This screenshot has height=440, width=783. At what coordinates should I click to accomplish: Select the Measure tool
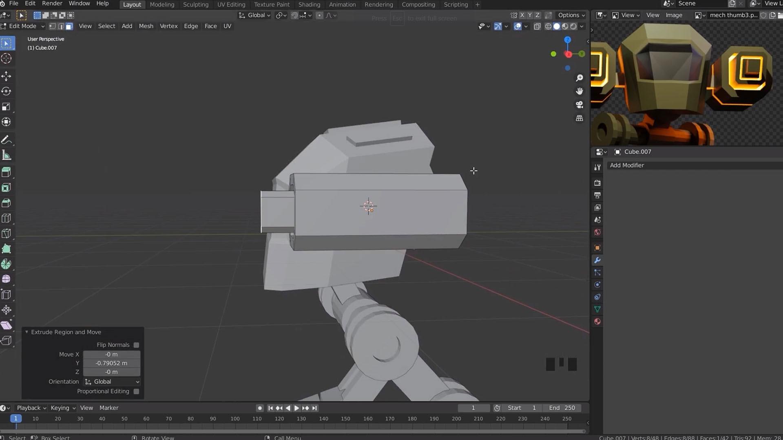tap(7, 155)
